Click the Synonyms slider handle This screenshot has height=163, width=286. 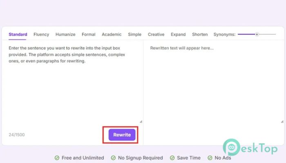click(257, 34)
